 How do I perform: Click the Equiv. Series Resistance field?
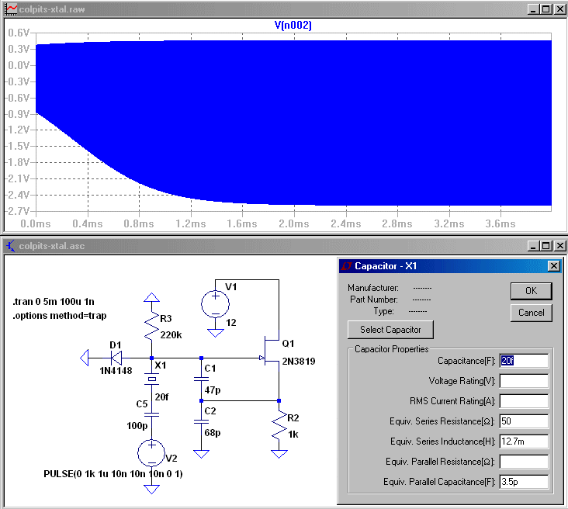(524, 421)
